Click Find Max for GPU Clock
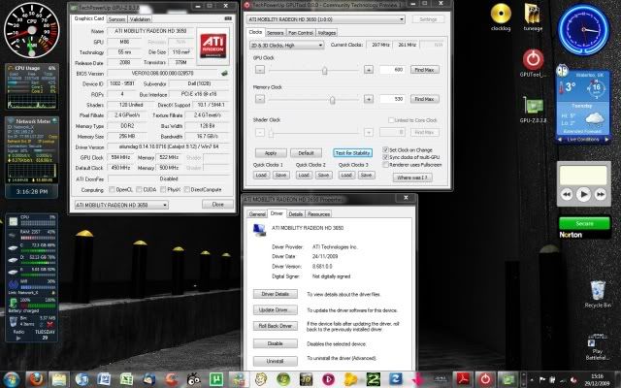Viewport: 621px width, 388px height. [424, 70]
